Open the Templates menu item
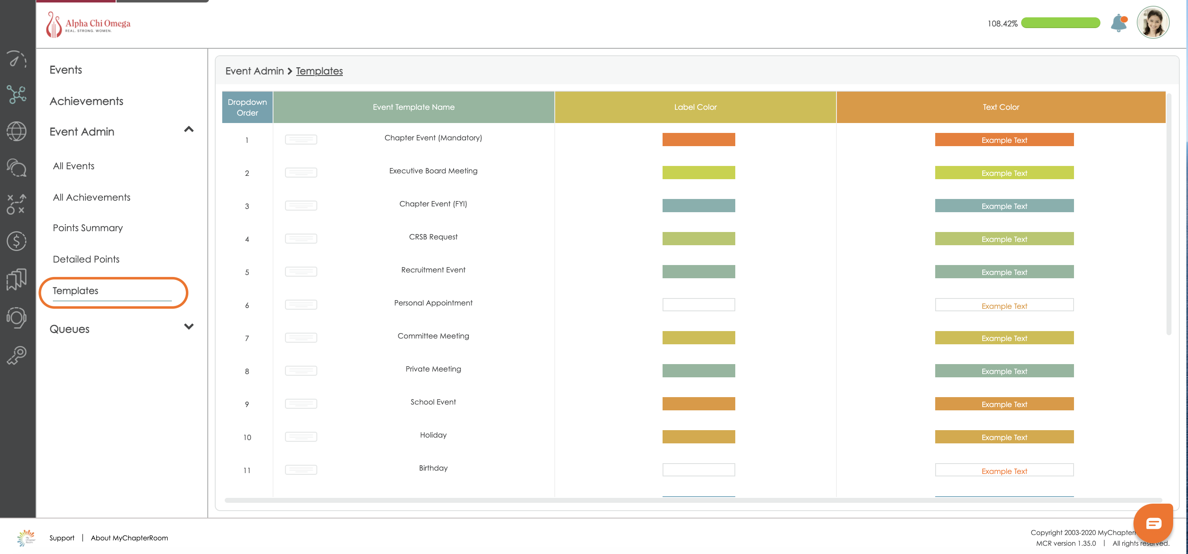Image resolution: width=1188 pixels, height=554 pixels. point(76,291)
